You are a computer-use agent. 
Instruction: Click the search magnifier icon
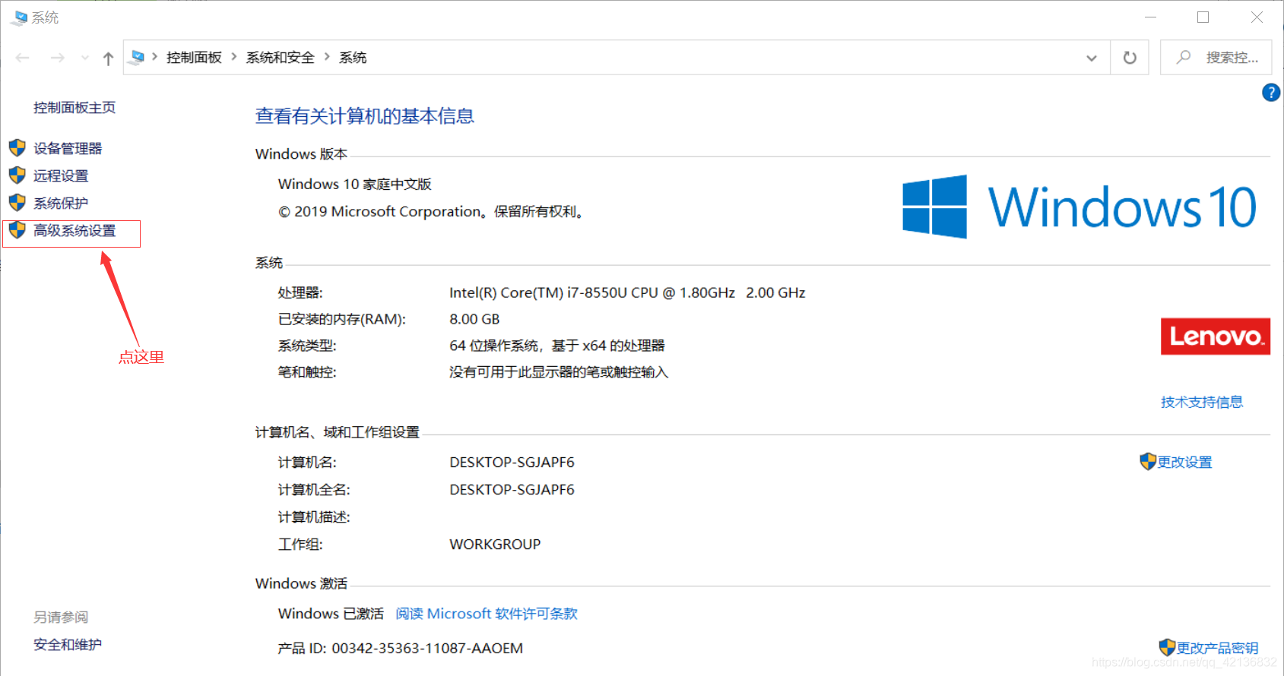pos(1184,57)
